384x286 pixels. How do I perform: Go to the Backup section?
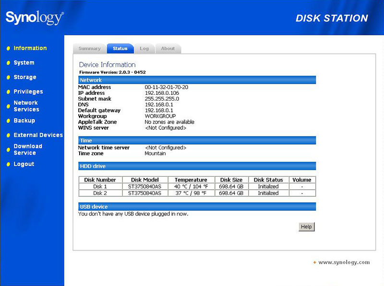tap(24, 121)
